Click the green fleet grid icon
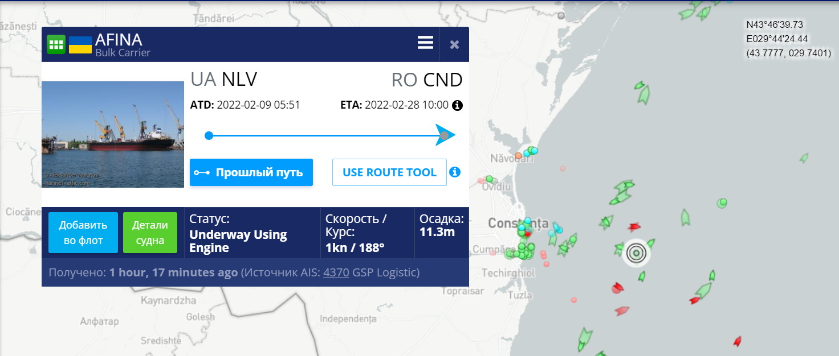The height and width of the screenshot is (356, 839). click(56, 44)
